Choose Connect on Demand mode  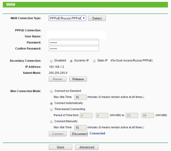pos(51,91)
